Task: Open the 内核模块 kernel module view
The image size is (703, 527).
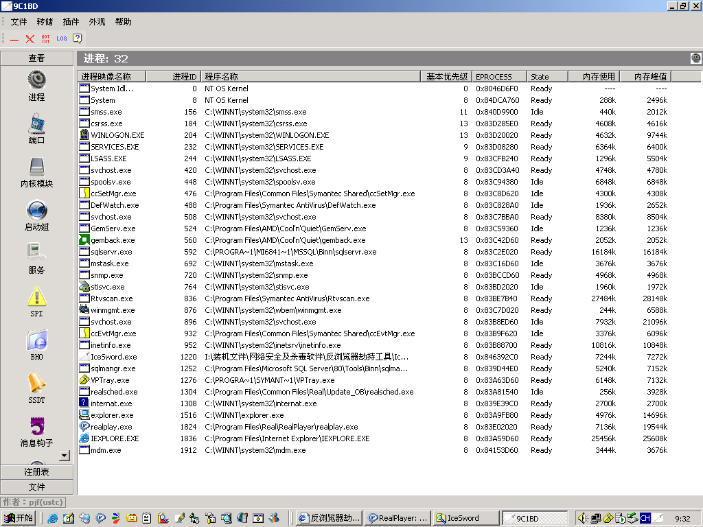Action: coord(36,167)
